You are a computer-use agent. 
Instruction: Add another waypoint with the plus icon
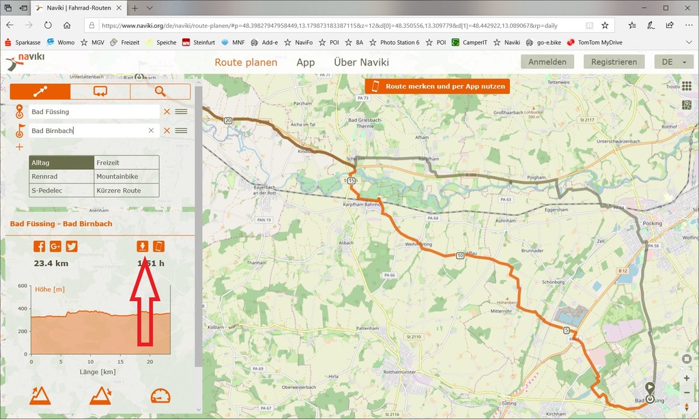click(x=20, y=147)
